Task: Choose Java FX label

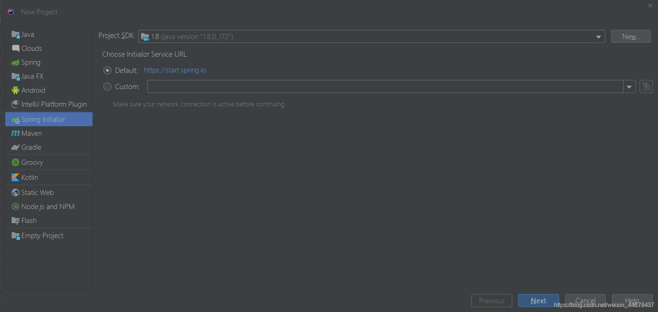Action: pyautogui.click(x=32, y=76)
